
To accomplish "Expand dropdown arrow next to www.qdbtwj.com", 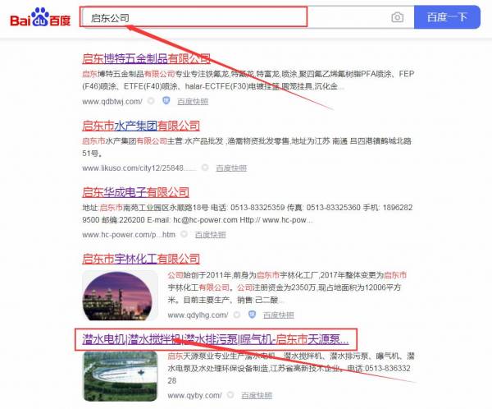I will click(x=150, y=101).
